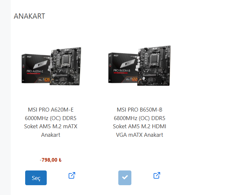Screen dimensions: 250x195
Task: Open MSI PRO B650M-B external link icon
Action: point(157,175)
